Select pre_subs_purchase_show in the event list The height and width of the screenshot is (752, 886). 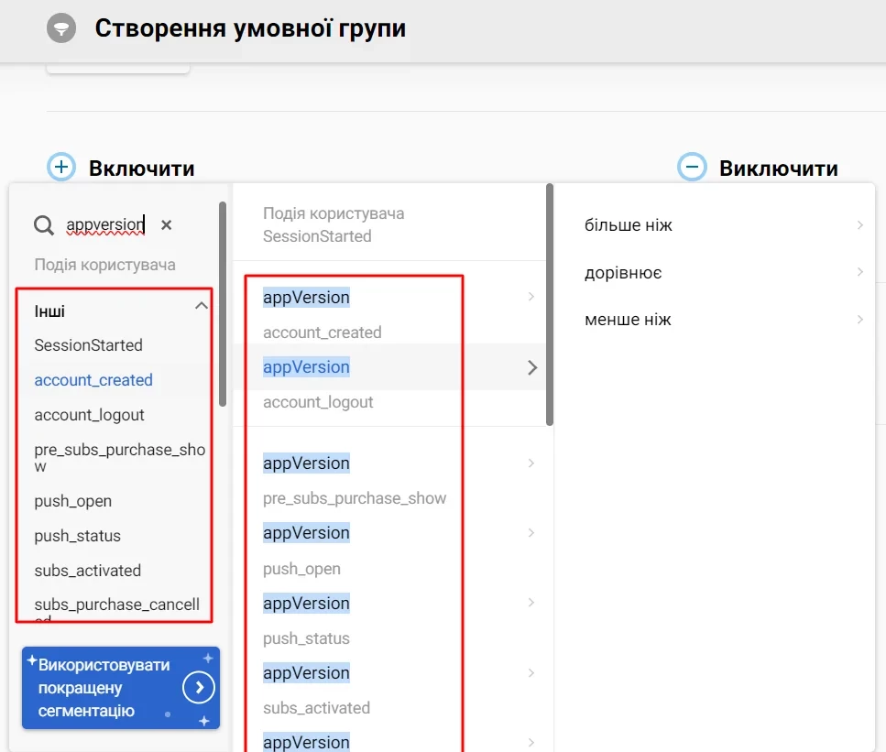pyautogui.click(x=119, y=458)
